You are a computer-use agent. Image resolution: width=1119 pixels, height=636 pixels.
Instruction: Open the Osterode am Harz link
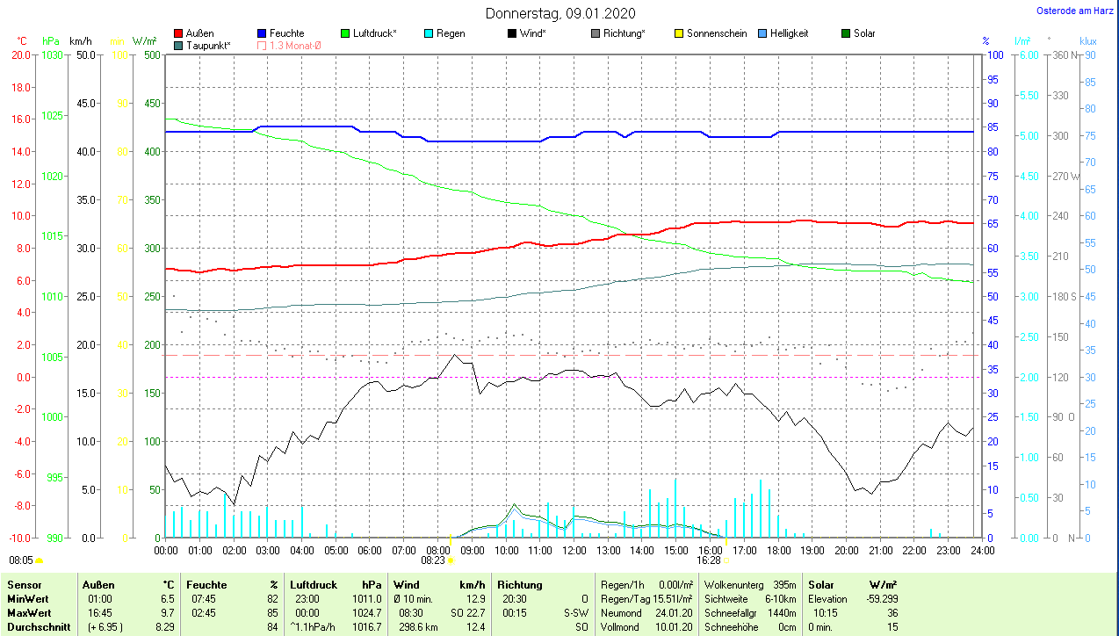(x=1075, y=11)
